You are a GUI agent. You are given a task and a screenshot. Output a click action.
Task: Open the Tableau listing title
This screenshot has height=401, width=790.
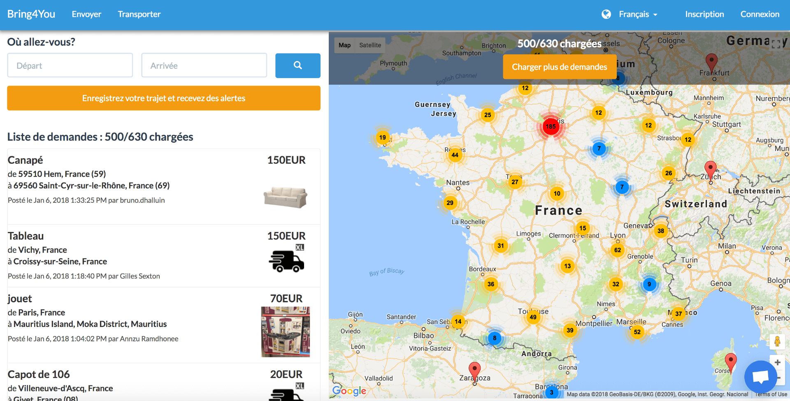(26, 236)
